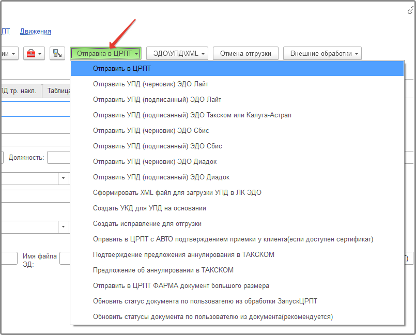
Task: Choose Оправить в ЦРПТ с АВТО подтверждением
Action: point(237,239)
